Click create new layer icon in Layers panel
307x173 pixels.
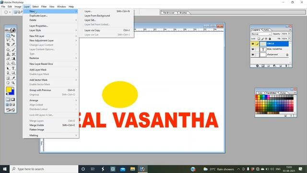tap(281, 66)
